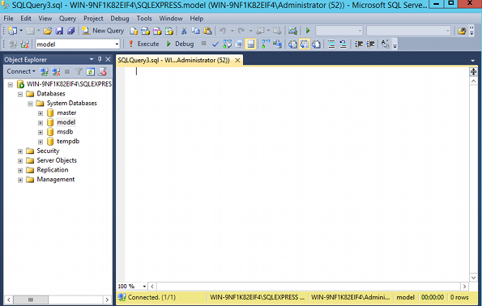Screen dimensions: 482x306
Task: Select the msdb database in the tree
Action: click(65, 132)
